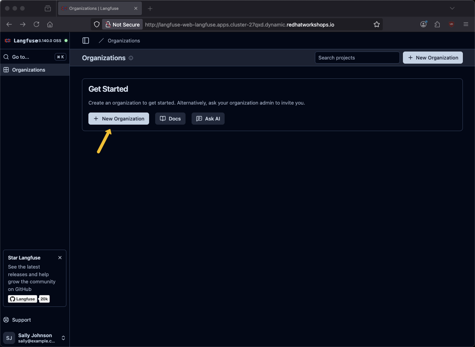Switch to Organizations | Langfuse tab
This screenshot has width=475, height=347.
pyautogui.click(x=95, y=8)
